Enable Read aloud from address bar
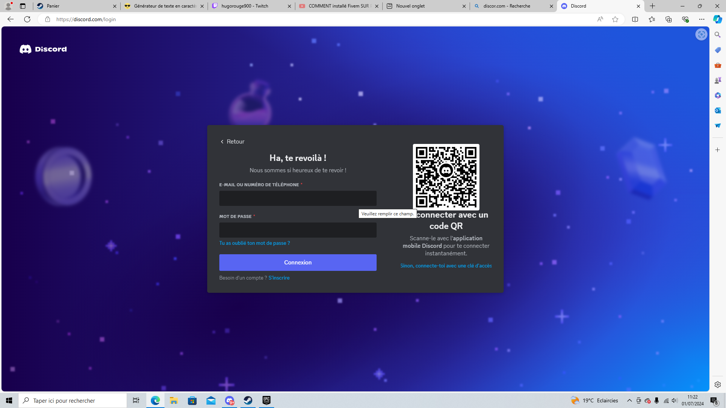 (x=600, y=19)
